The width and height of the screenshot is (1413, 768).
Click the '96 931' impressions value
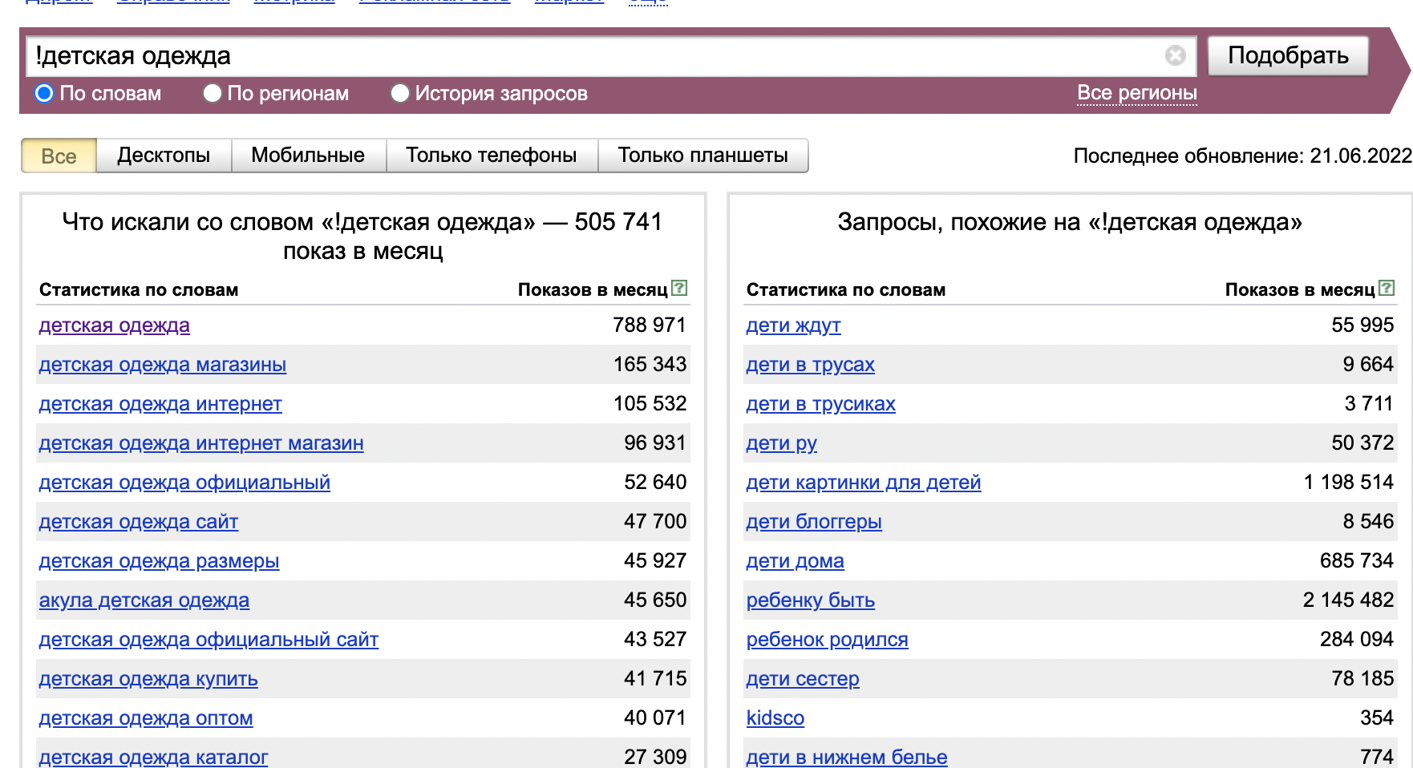tap(655, 443)
